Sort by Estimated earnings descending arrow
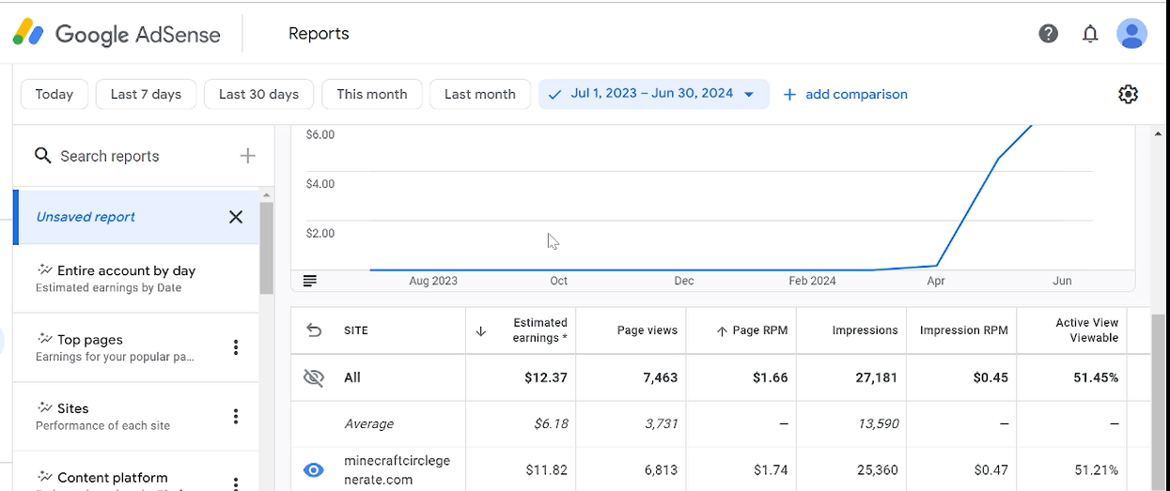This screenshot has height=491, width=1170. point(481,330)
